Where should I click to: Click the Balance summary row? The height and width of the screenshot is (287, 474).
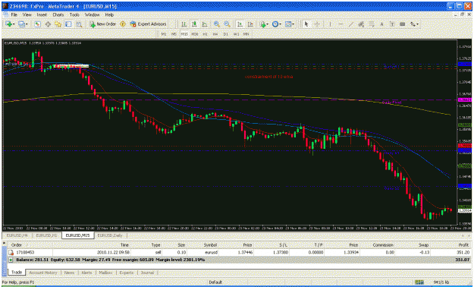[x=240, y=260]
